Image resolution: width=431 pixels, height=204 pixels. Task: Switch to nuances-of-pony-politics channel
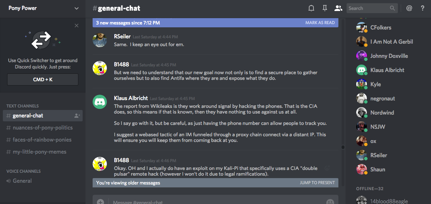click(x=42, y=128)
